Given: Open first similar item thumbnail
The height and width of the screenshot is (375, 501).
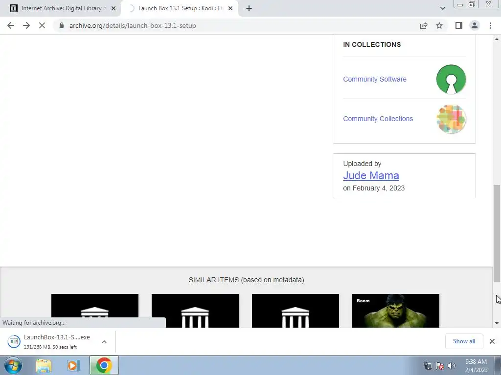Looking at the screenshot, I should [x=95, y=311].
